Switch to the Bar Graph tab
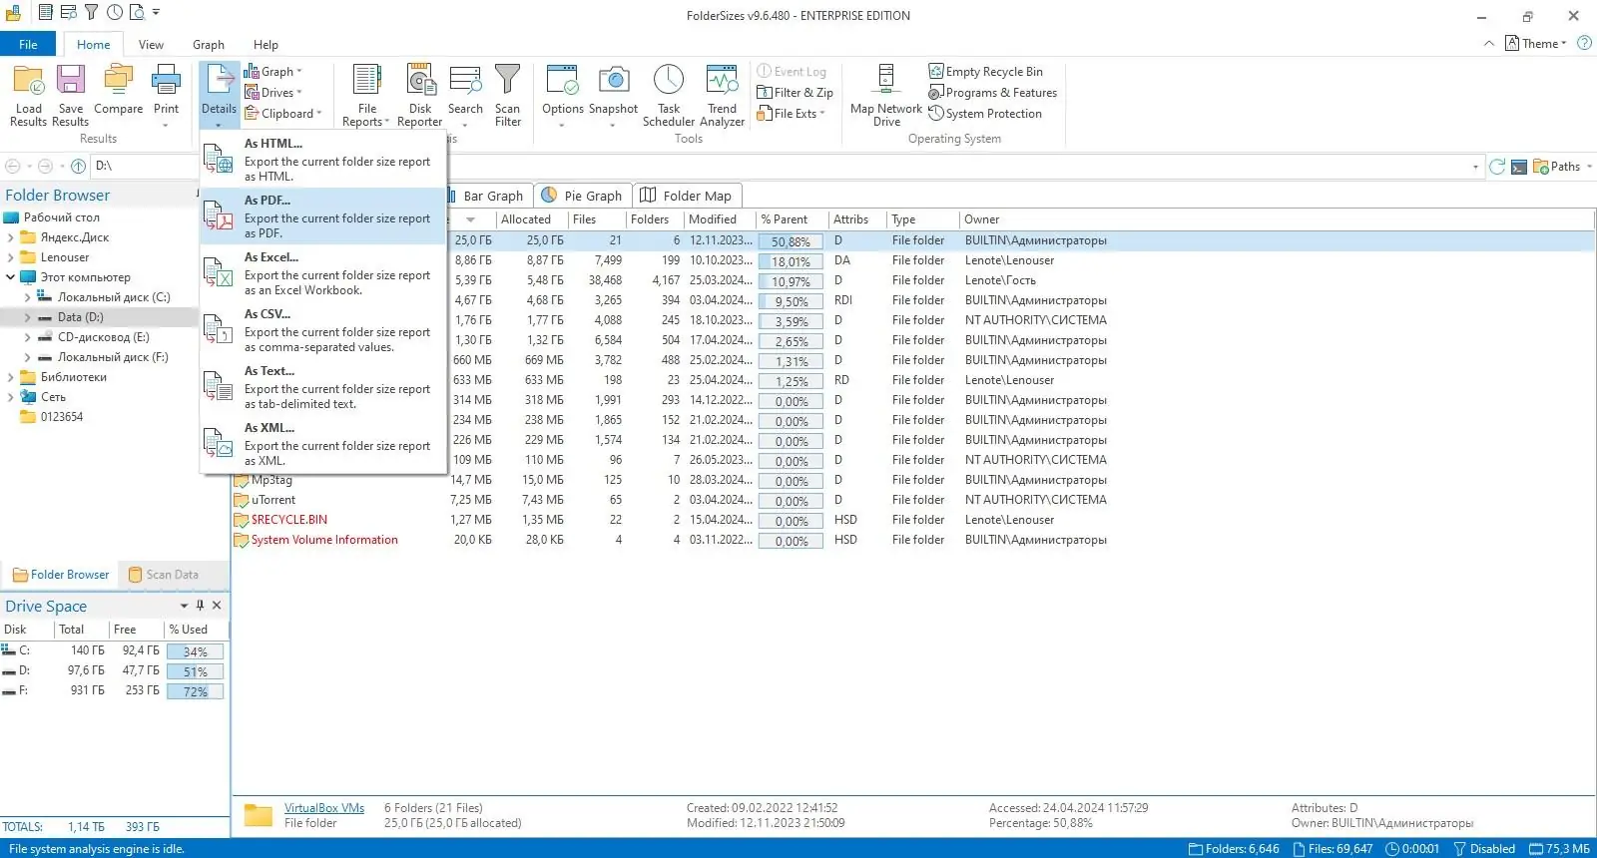Viewport: 1597px width, 858px height. coord(491,196)
